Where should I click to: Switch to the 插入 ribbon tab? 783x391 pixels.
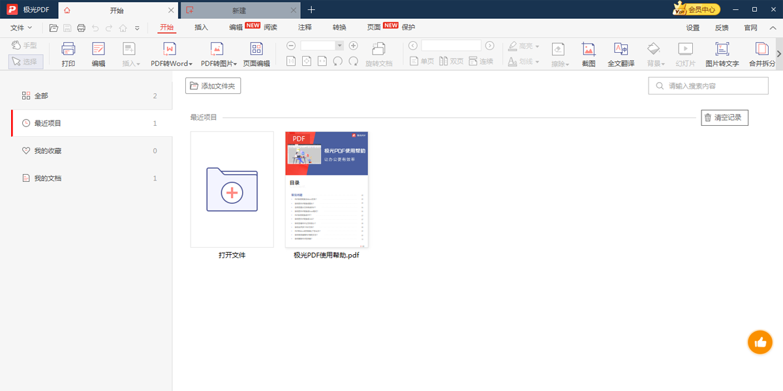pyautogui.click(x=201, y=27)
